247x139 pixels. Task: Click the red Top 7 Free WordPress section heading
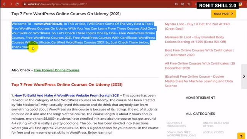(67, 85)
